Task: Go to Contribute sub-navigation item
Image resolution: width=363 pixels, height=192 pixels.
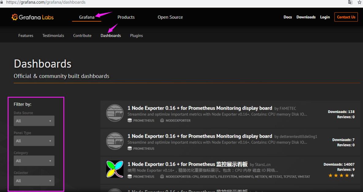Action: pyautogui.click(x=82, y=36)
